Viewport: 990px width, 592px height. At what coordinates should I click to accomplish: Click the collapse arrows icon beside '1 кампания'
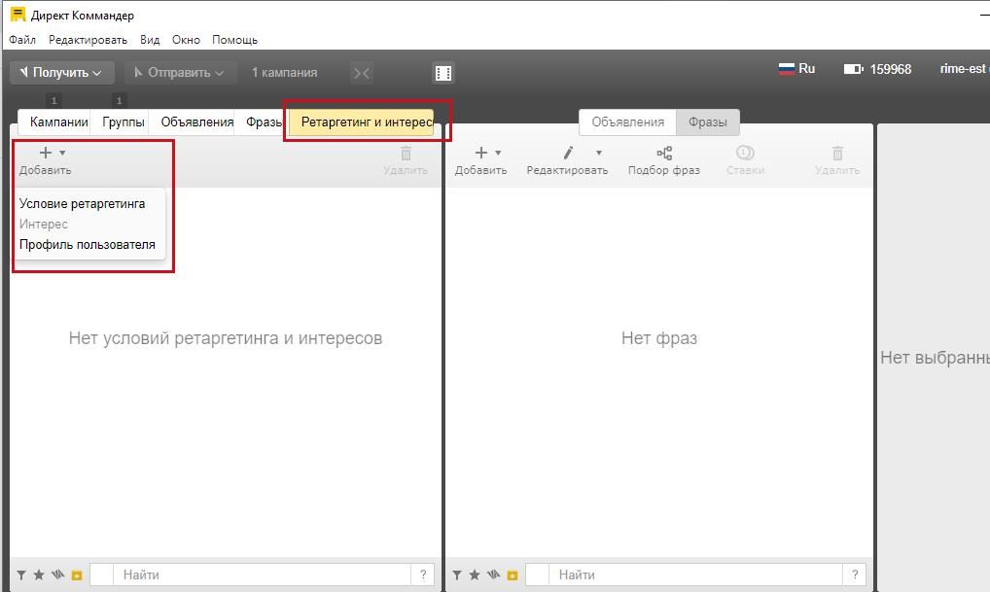click(361, 73)
